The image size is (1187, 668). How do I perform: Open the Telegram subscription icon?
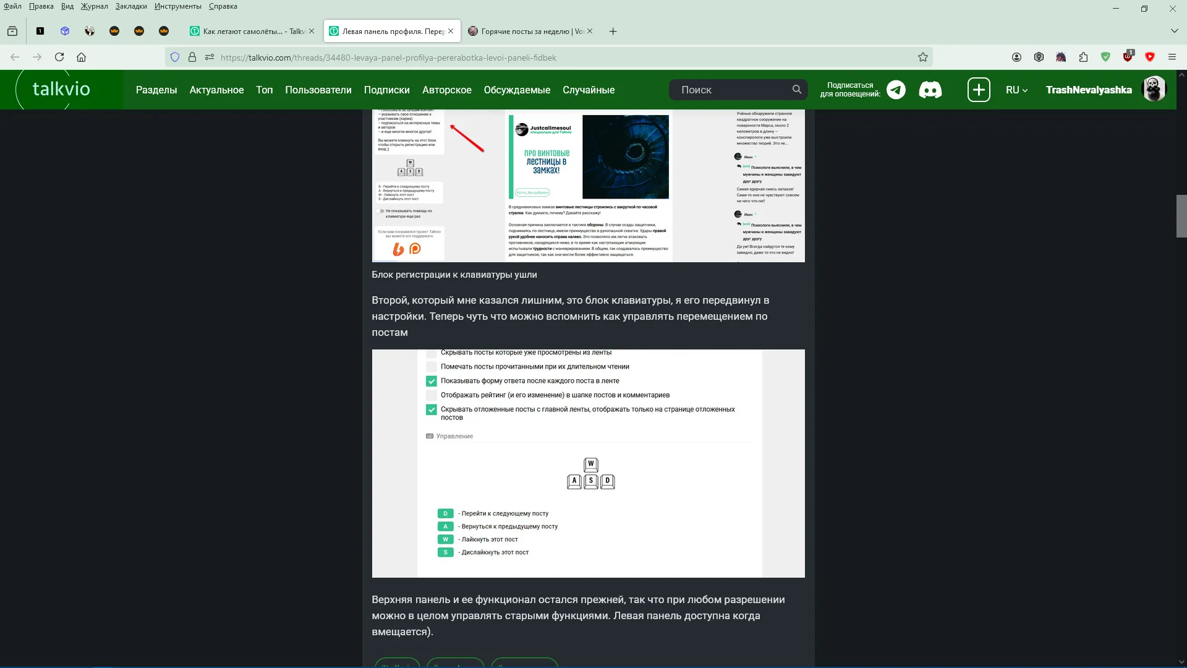pyautogui.click(x=896, y=90)
